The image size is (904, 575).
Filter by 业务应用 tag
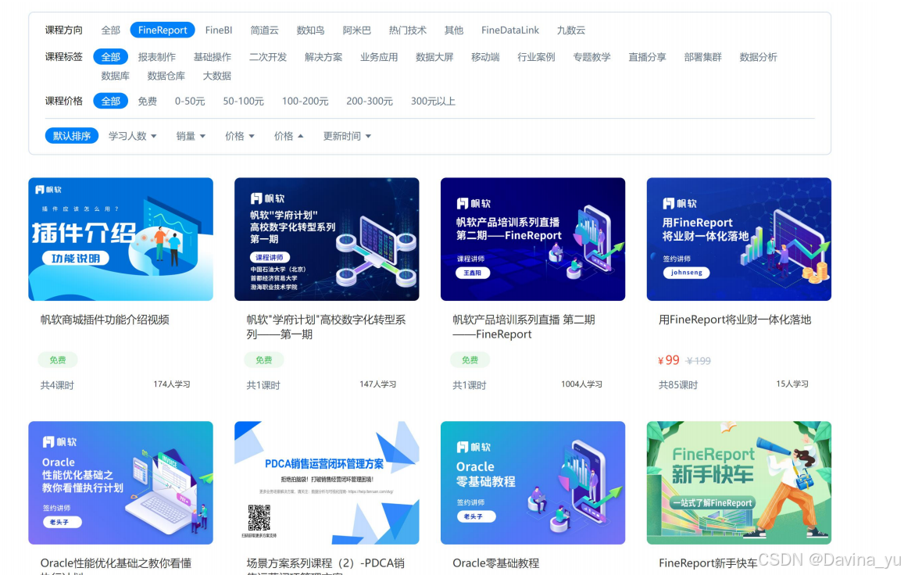[x=379, y=57]
